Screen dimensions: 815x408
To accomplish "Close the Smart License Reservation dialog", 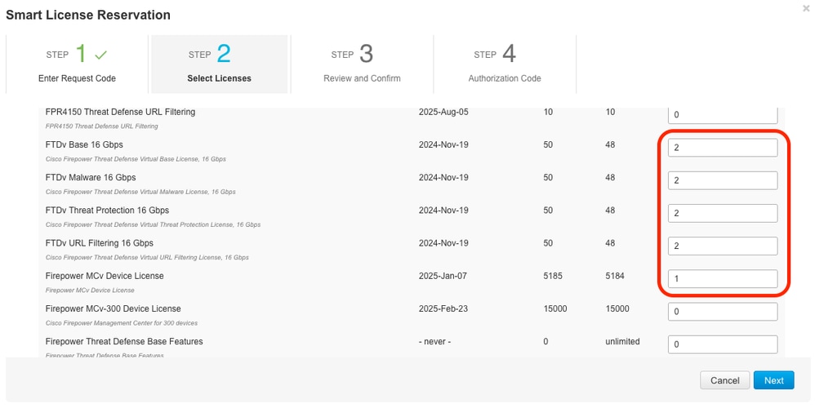I will click(x=806, y=8).
